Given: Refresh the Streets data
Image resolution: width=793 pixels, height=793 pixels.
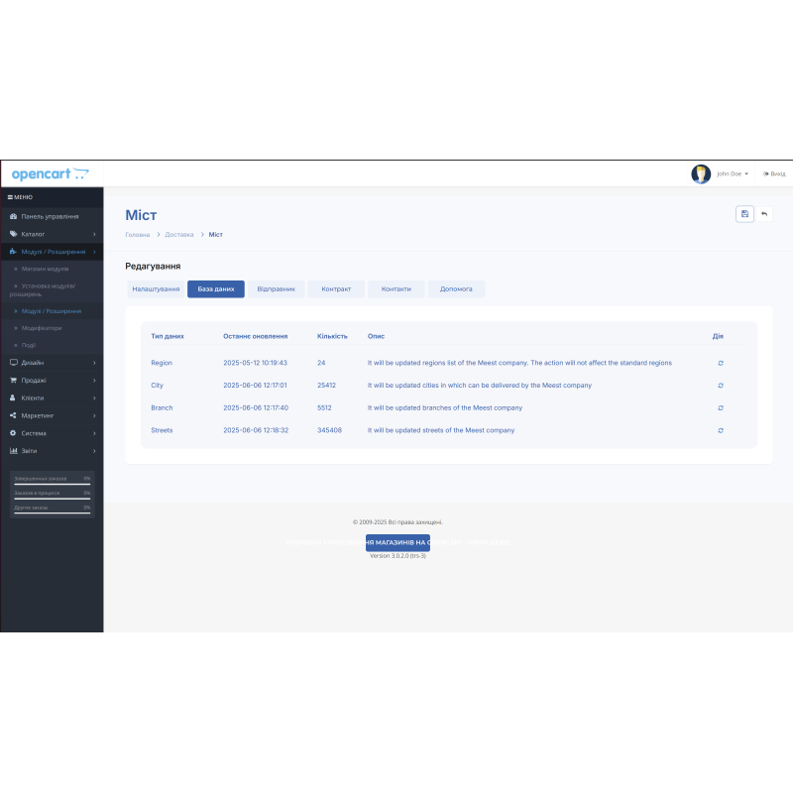Looking at the screenshot, I should point(721,429).
